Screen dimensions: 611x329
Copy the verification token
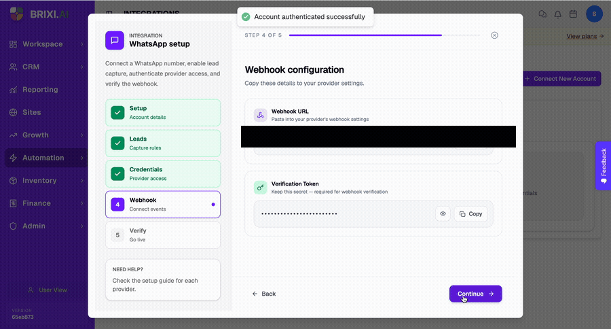pos(470,214)
